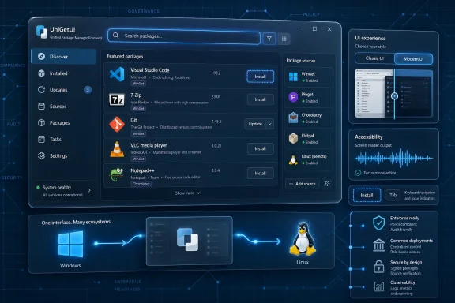Click the Add source button

303,184
